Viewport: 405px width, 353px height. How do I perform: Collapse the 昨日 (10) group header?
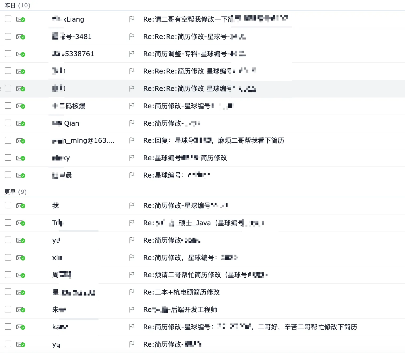(17, 5)
